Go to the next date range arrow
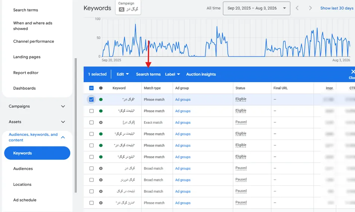Image resolution: width=355 pixels, height=212 pixels. [310, 8]
